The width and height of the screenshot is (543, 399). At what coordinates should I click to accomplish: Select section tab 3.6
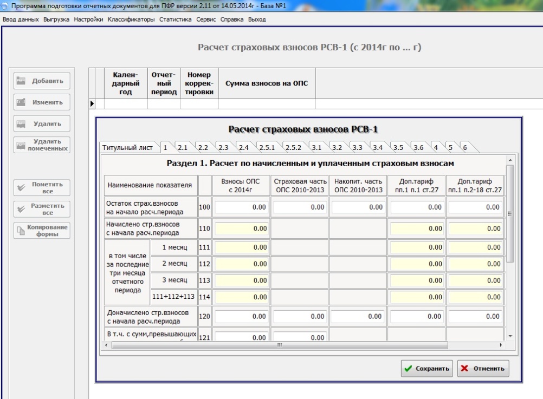click(418, 147)
